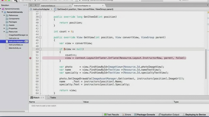The height and width of the screenshot is (117, 209).
Task: Expand the References folder
Action: click(x=4, y=15)
